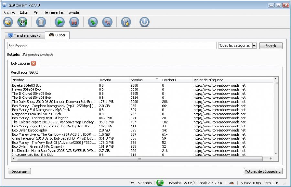Delete the selected torrent with trash icon
Image resolution: width=291 pixels, height=187 pixels.
click(41, 22)
